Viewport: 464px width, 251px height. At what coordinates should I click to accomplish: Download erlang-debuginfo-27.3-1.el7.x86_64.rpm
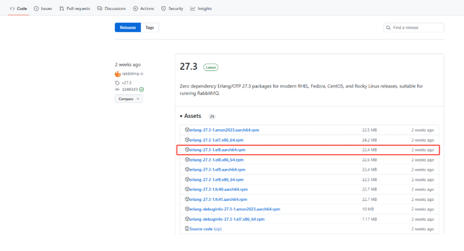pyautogui.click(x=227, y=220)
